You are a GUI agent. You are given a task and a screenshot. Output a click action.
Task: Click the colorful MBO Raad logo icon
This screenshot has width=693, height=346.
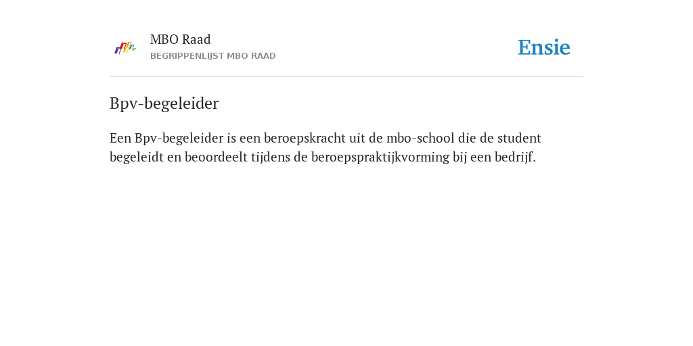125,48
